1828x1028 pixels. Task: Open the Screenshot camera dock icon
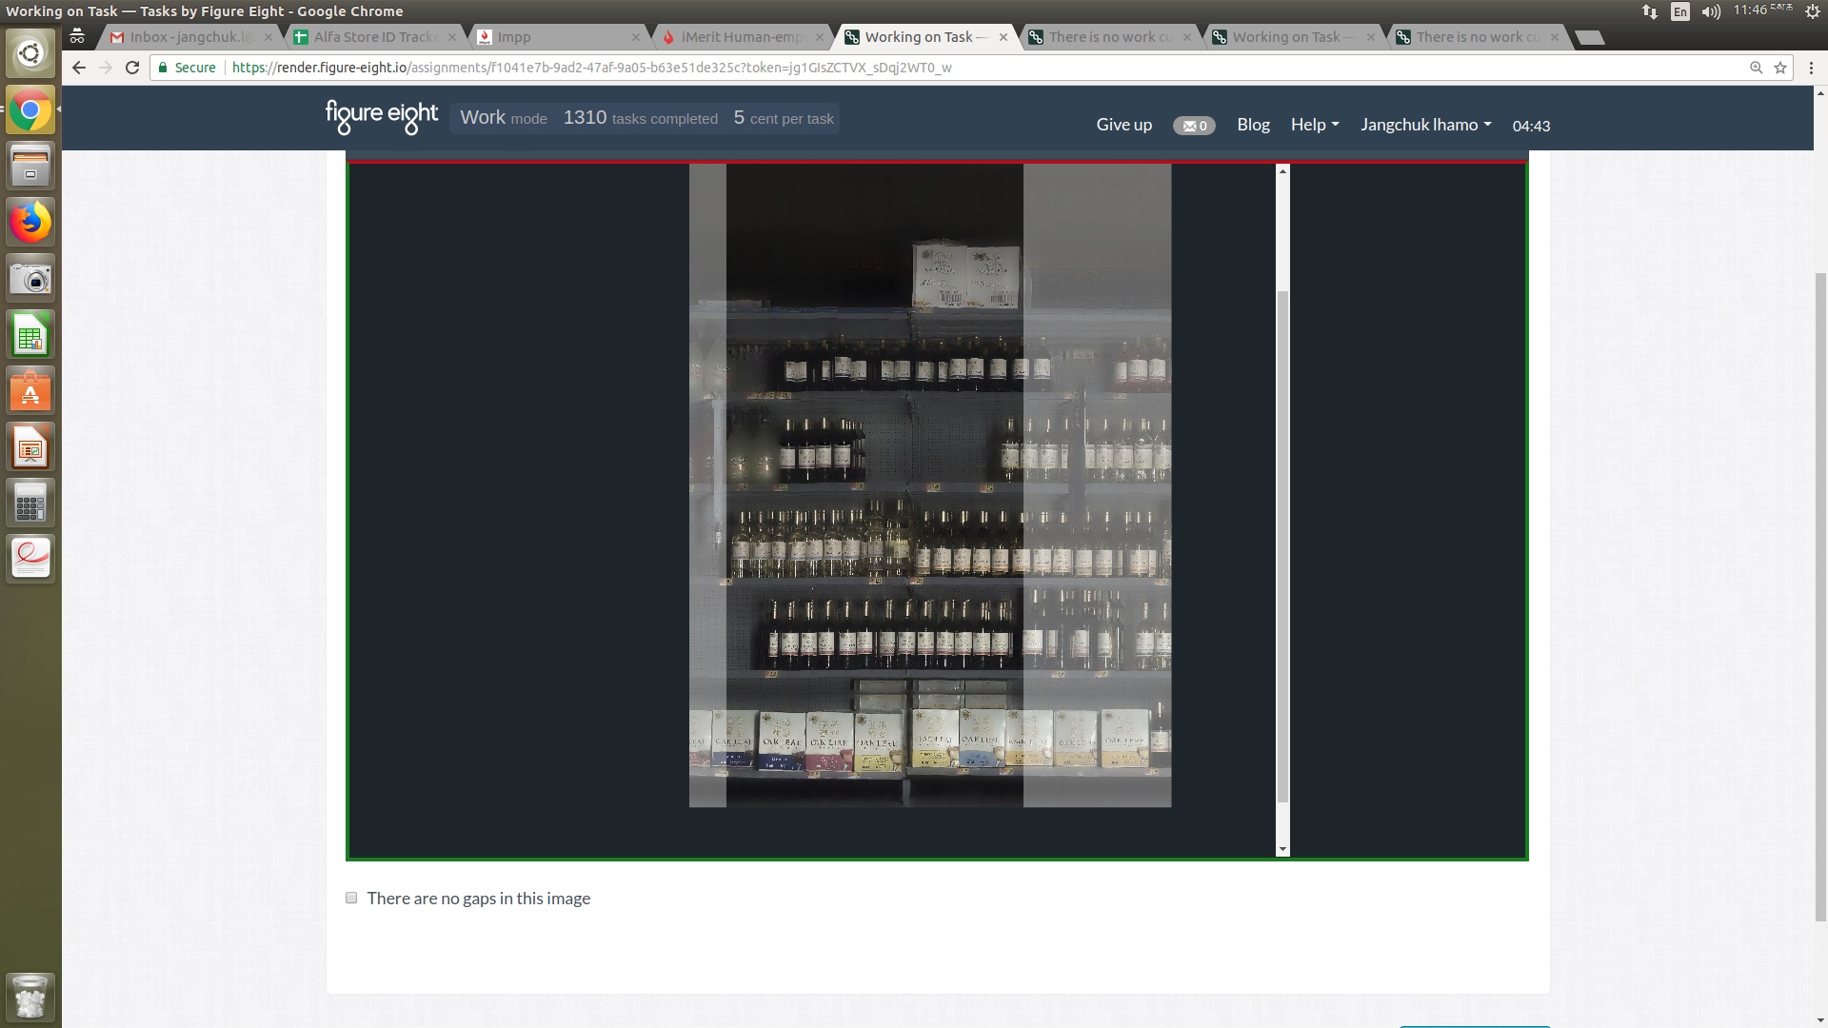(30, 280)
